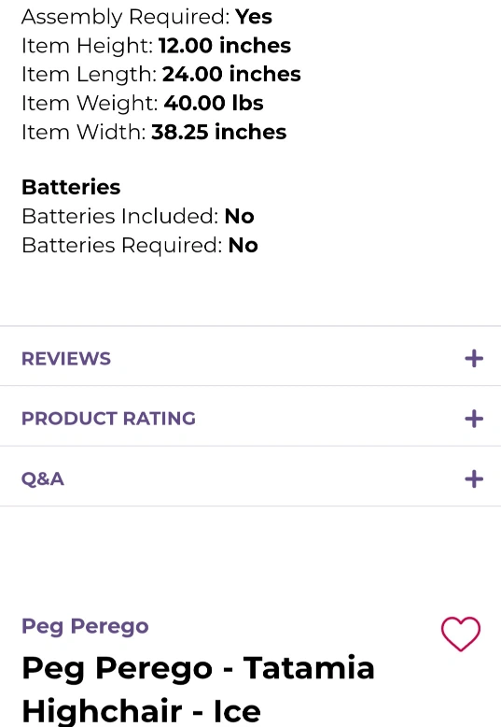Click the Batteries Included line
This screenshot has height=727, width=501.
[138, 217]
